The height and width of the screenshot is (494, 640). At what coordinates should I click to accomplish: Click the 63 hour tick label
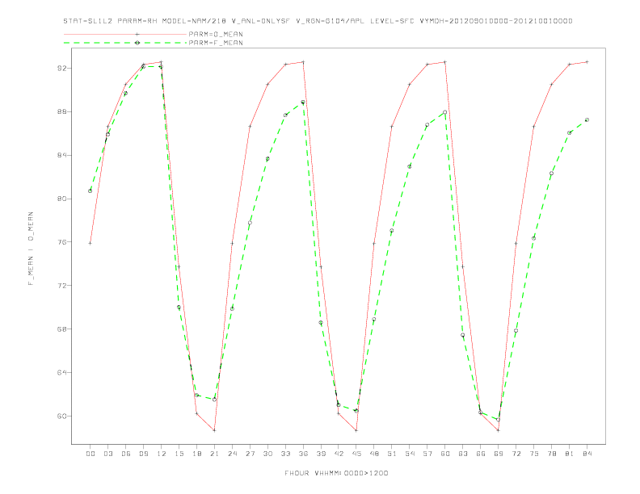tap(463, 454)
